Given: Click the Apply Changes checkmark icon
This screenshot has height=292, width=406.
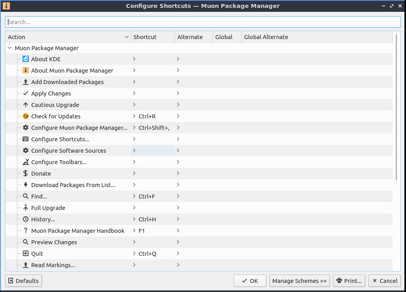Looking at the screenshot, I should pyautogui.click(x=26, y=94).
